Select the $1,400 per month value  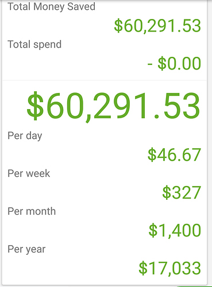click(175, 230)
